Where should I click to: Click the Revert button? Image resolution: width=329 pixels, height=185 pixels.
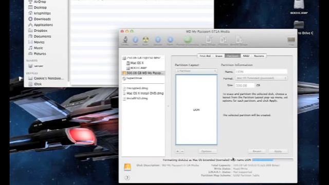tap(257, 151)
